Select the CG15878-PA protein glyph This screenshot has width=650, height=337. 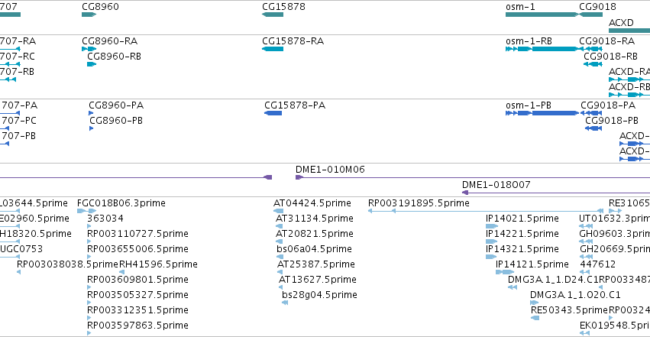(x=273, y=113)
